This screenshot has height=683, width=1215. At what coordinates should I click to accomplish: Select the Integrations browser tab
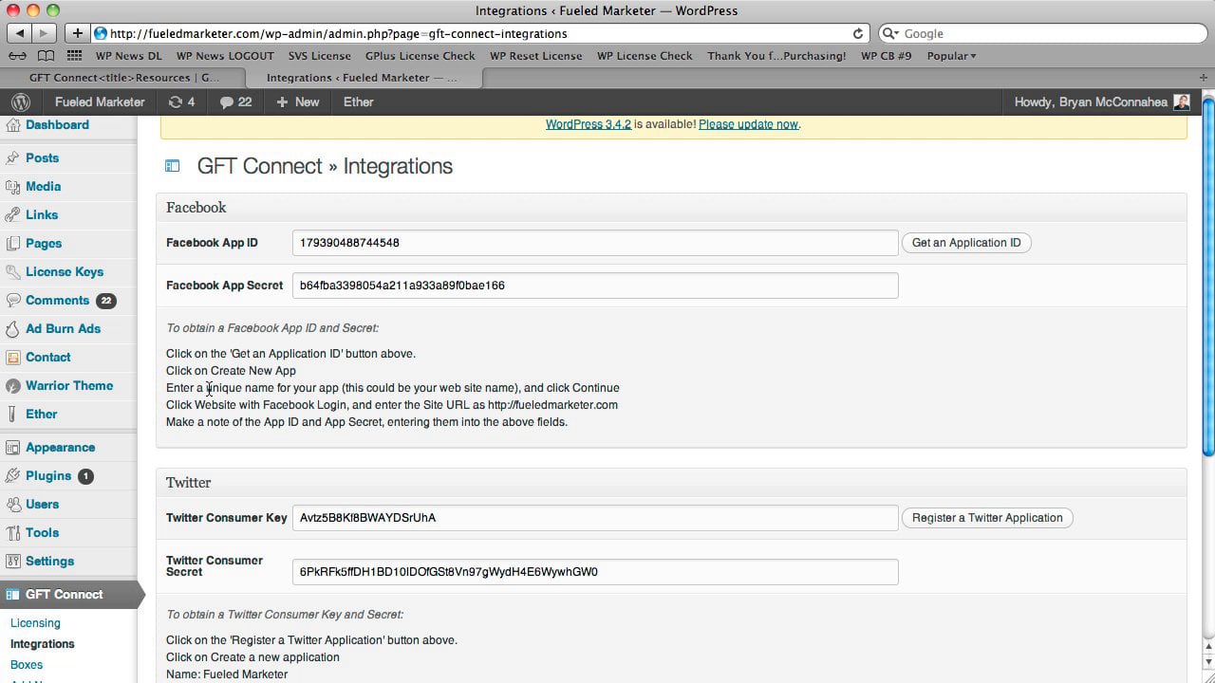(362, 78)
